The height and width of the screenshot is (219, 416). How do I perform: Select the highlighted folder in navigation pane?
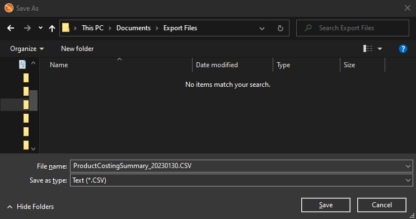[26, 105]
